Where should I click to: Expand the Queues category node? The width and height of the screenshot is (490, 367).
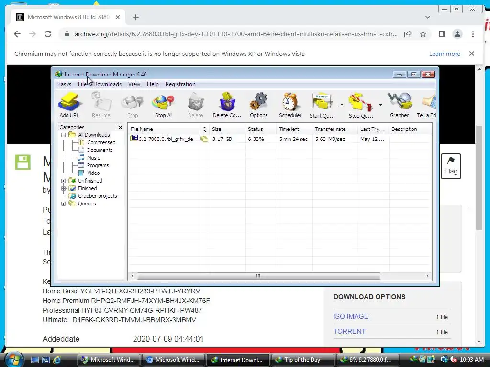pos(64,204)
